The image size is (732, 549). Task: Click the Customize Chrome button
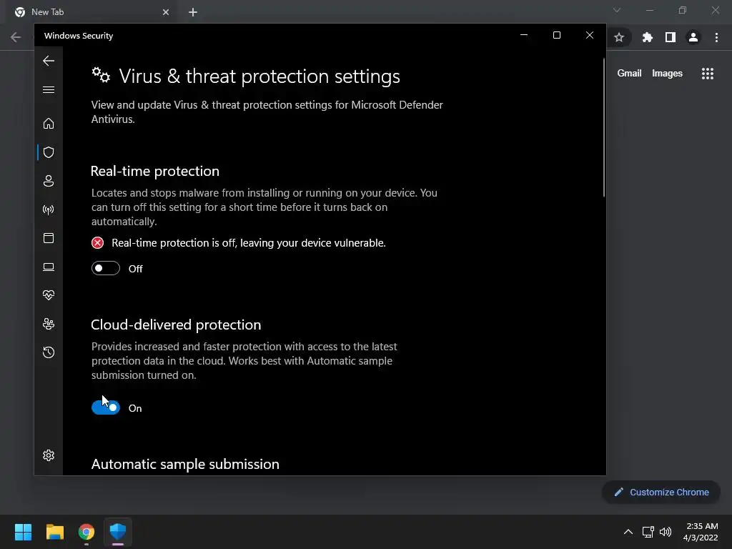(x=661, y=492)
